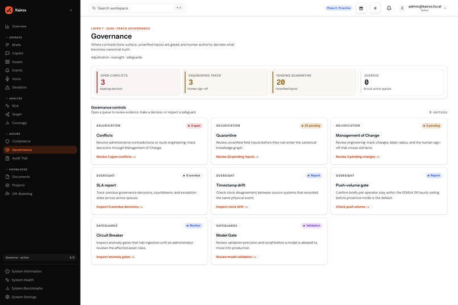The width and height of the screenshot is (458, 305).
Task: Click the Briefs list icon
Action: tap(7, 45)
